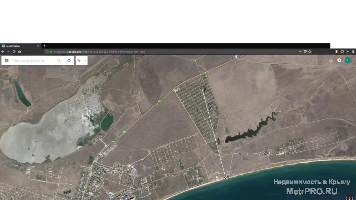The width and height of the screenshot is (356, 200).
Task: Expand the "Ру" language dropdown
Action: (x=82, y=60)
